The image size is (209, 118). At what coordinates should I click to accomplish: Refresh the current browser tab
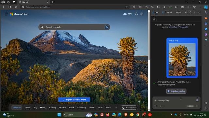pos(10,7)
